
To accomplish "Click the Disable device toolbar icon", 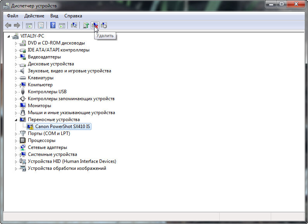I will [104, 25].
